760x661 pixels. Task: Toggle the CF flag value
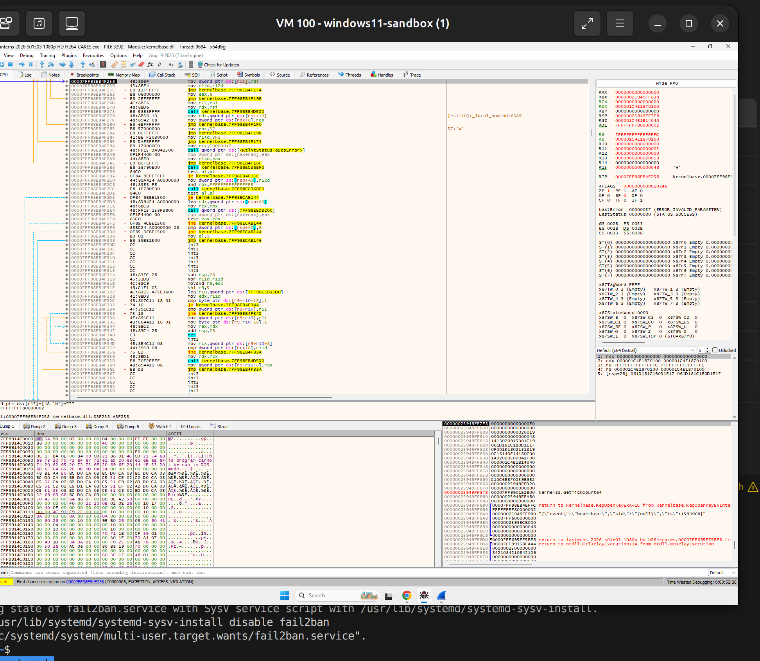coord(608,200)
